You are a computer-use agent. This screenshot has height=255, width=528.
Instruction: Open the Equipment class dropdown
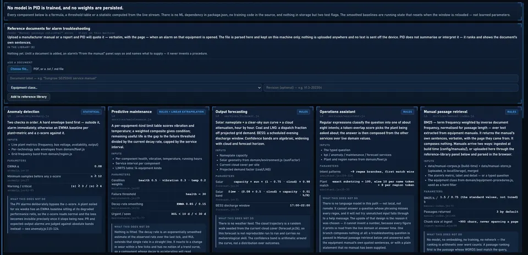tap(135, 88)
